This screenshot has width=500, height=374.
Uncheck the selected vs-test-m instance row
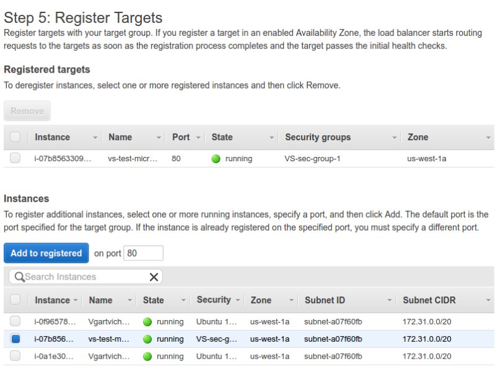coord(15,339)
